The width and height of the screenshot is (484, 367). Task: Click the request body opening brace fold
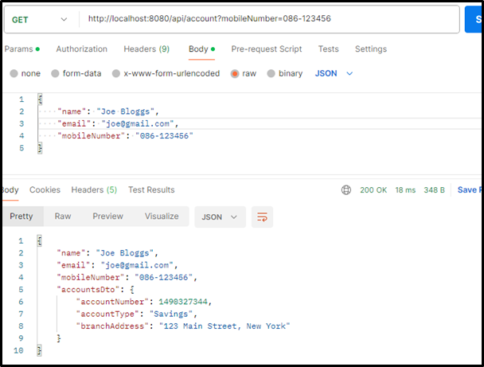coord(40,99)
